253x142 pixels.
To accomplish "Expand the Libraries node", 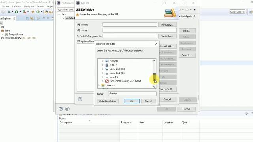I will 99,85.
